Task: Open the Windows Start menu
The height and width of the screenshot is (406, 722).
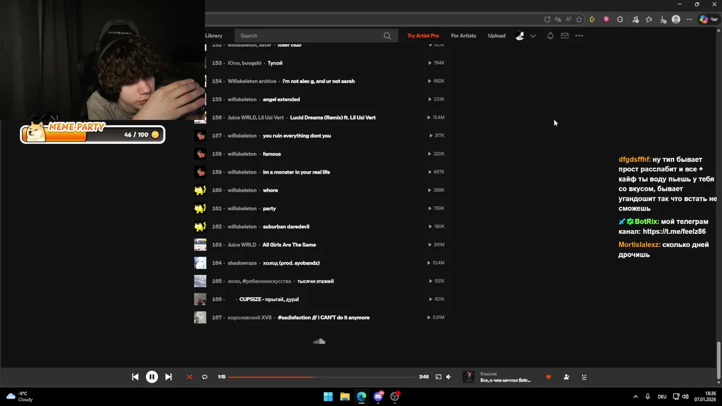Action: pyautogui.click(x=328, y=396)
